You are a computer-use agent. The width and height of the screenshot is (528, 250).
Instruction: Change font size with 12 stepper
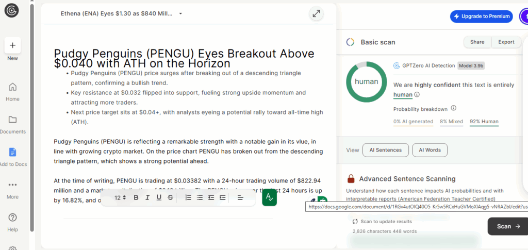[121, 197]
